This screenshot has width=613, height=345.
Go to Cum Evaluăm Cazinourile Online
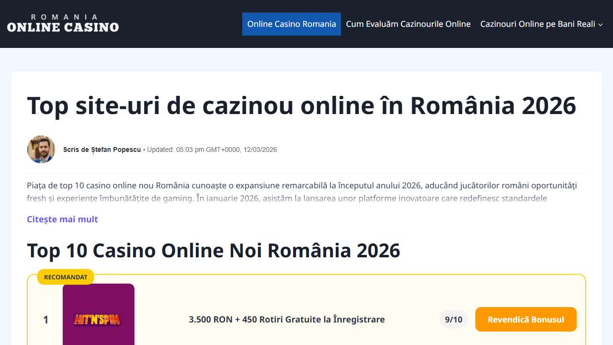[408, 24]
